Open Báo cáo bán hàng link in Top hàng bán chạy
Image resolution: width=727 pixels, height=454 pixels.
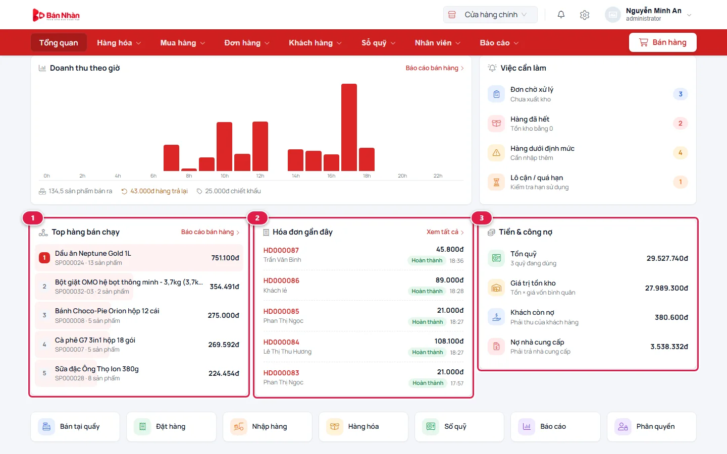210,232
